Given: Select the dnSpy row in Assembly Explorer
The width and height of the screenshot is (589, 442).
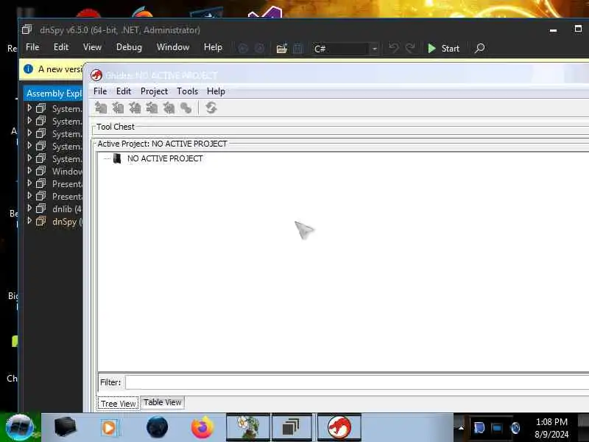Looking at the screenshot, I should (x=53, y=222).
